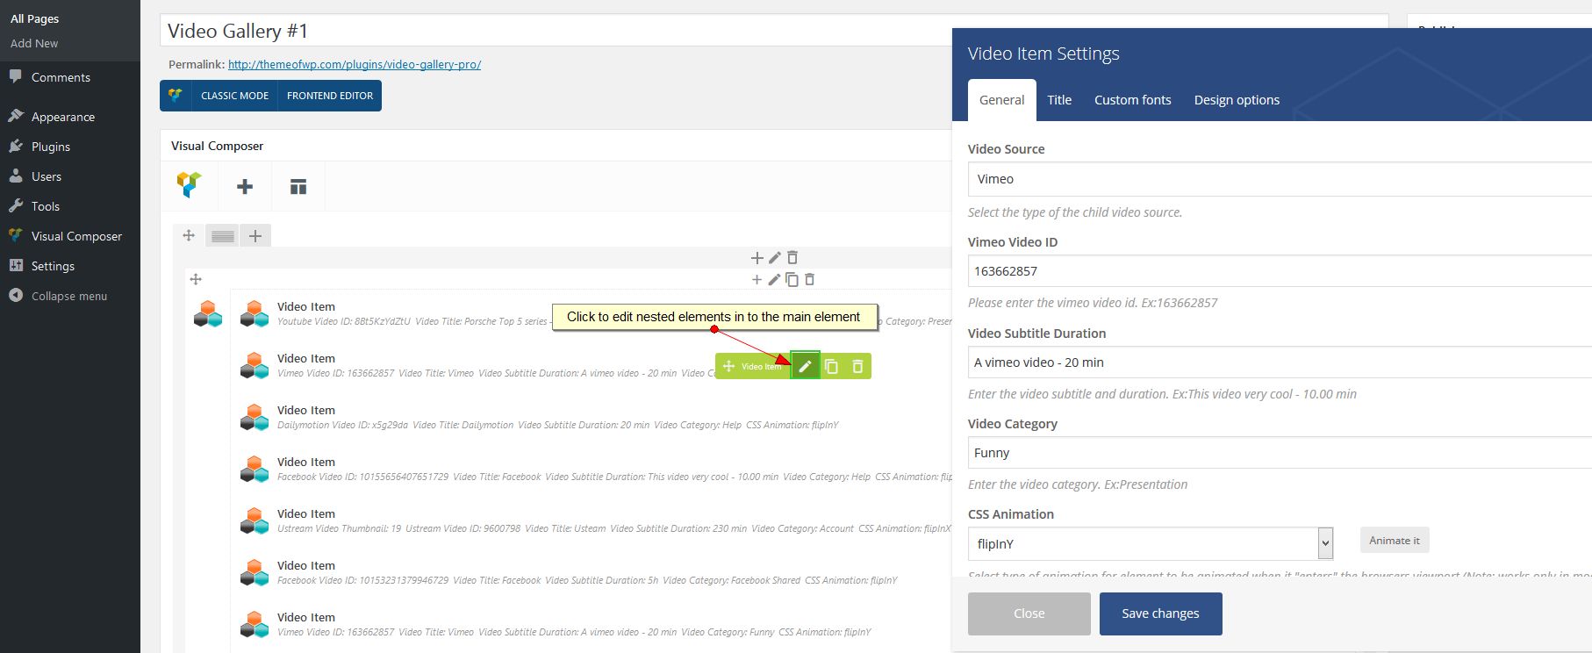Delete Video Item with green trash icon

[x=858, y=366]
